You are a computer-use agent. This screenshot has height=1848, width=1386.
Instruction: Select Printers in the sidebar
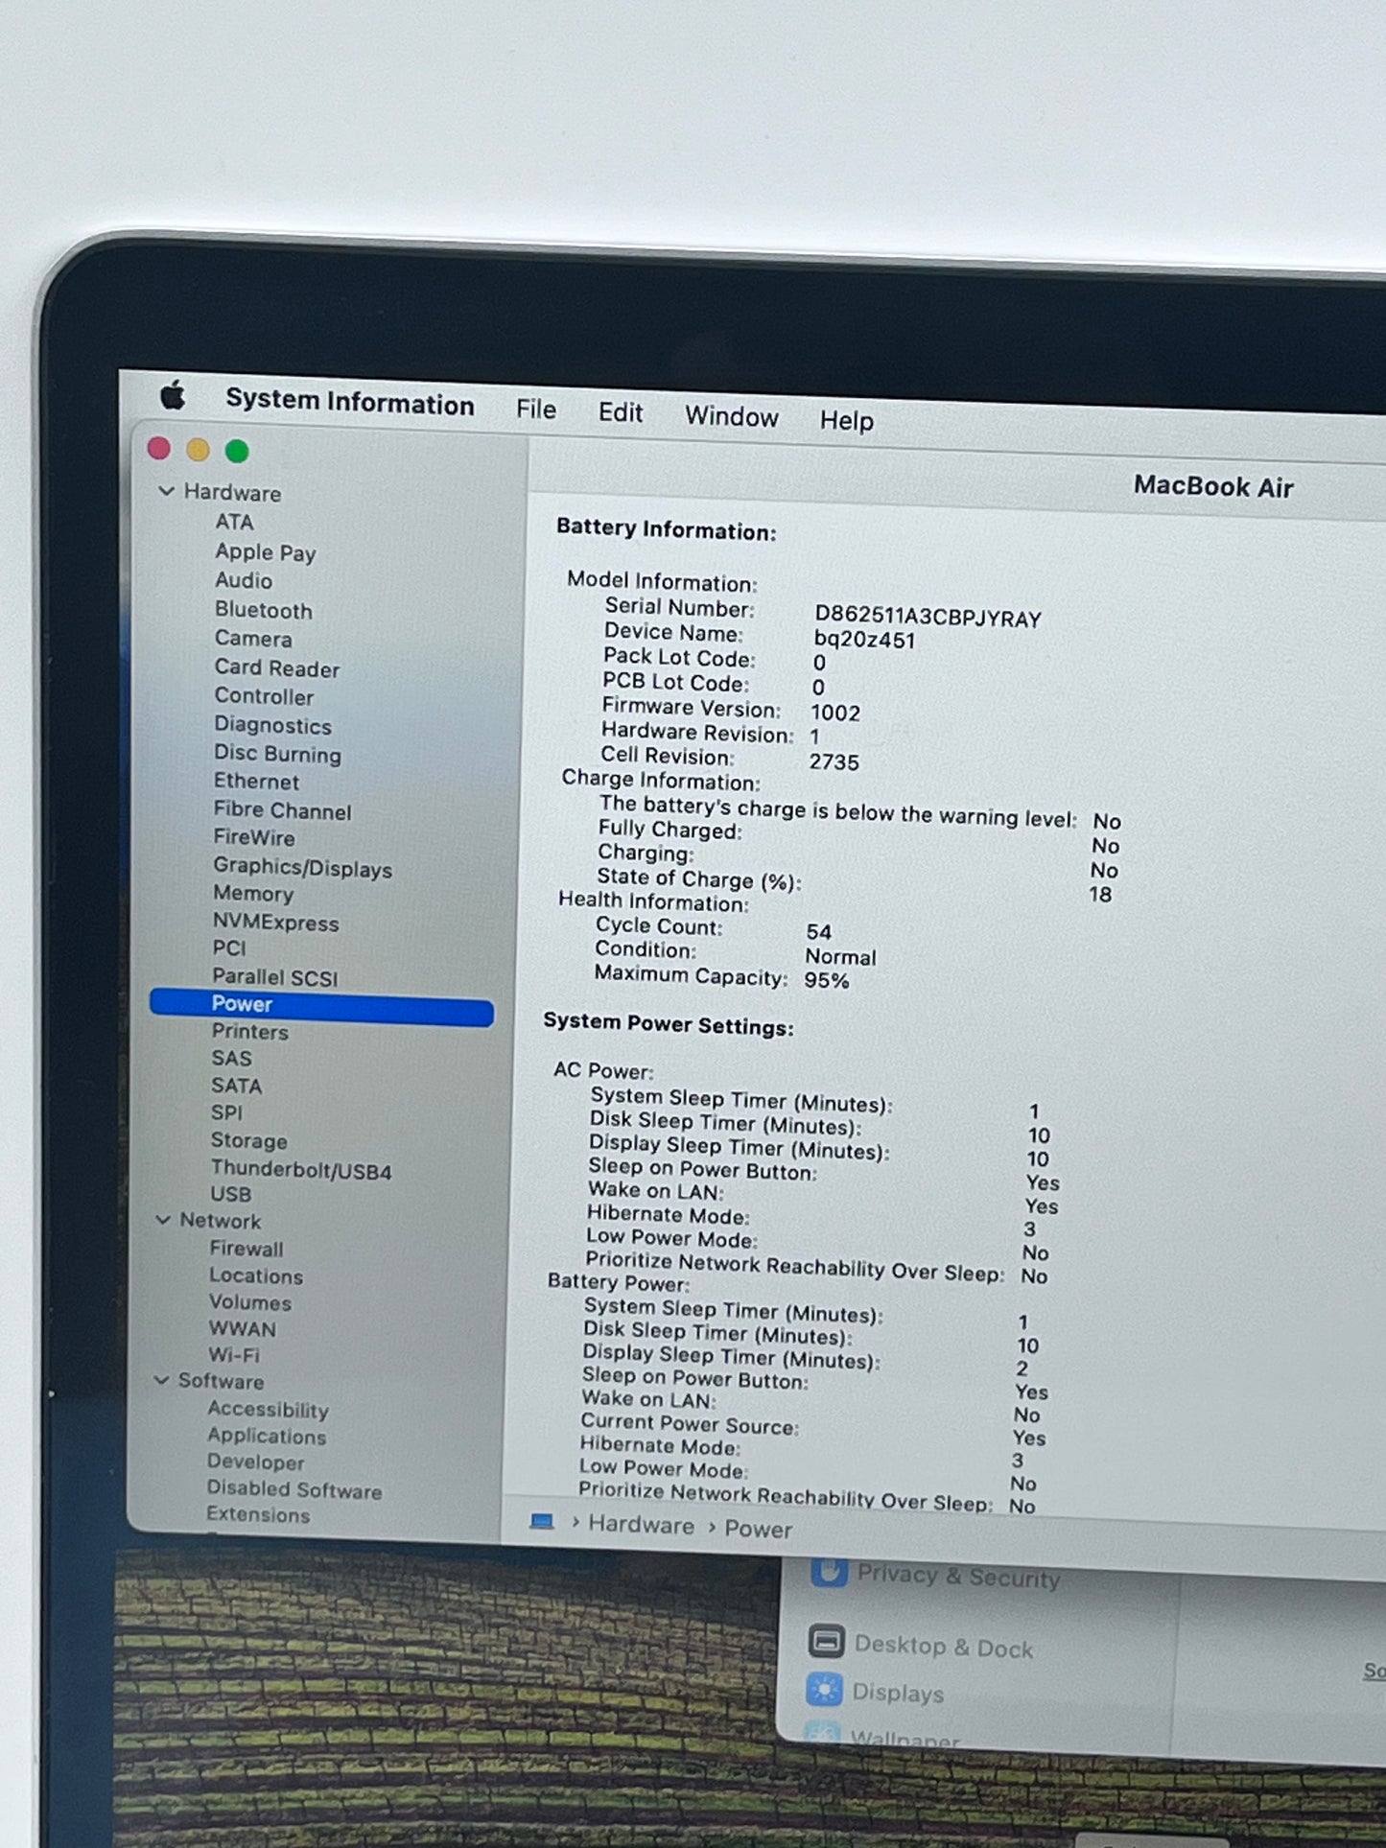(249, 1032)
